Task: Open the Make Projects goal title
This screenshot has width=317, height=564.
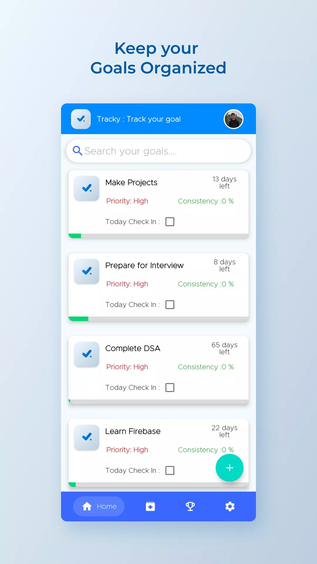Action: (x=131, y=182)
